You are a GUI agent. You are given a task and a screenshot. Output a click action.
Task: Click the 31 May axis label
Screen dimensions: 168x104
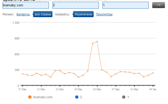[x=134, y=89]
